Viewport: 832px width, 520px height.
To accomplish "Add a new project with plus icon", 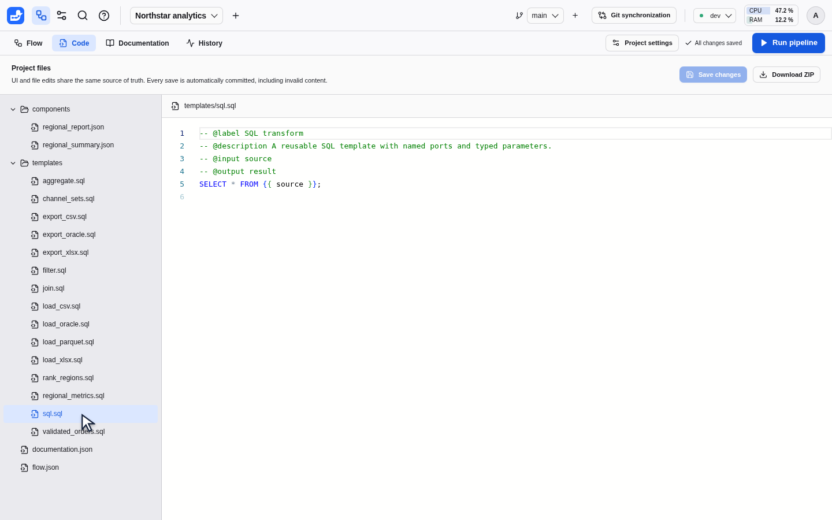I will point(236,16).
